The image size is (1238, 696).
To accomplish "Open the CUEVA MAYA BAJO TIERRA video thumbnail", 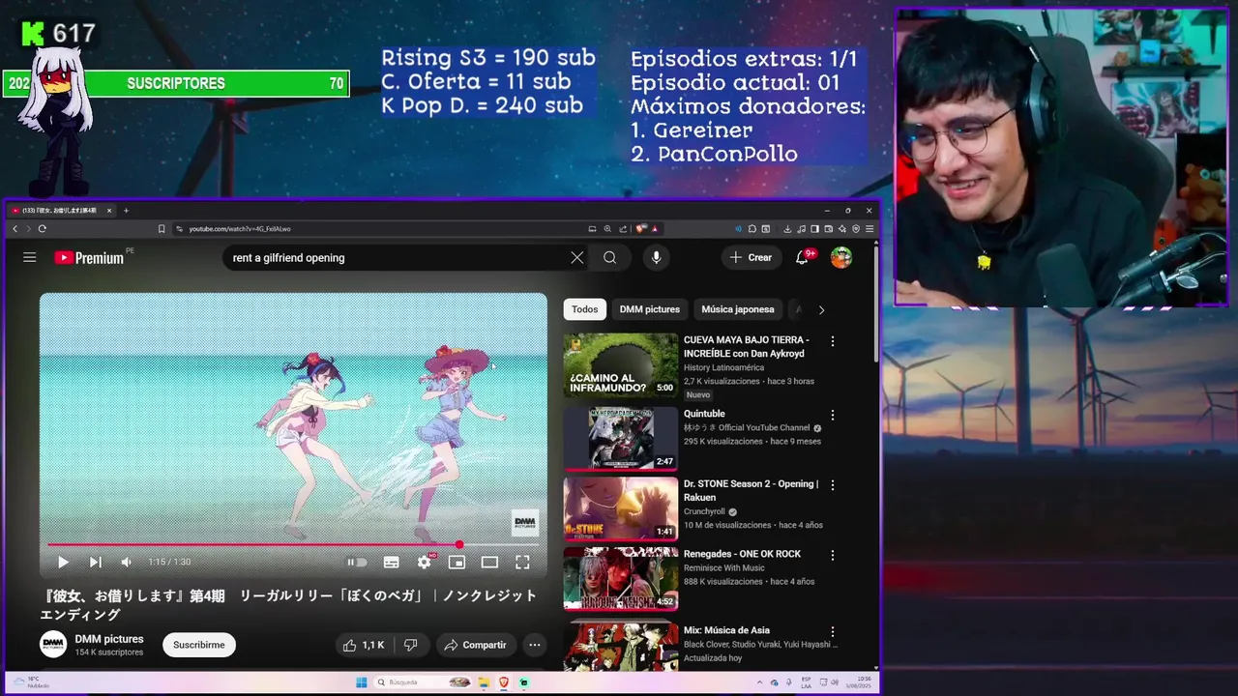I will 621,365.
